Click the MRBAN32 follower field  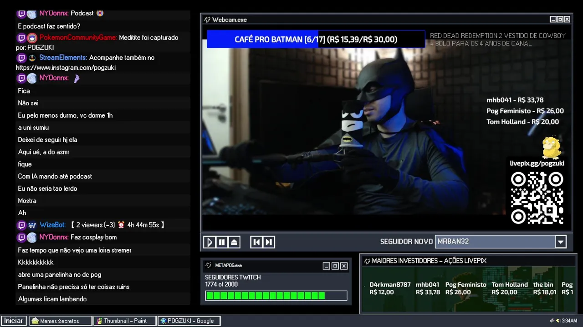[x=495, y=242]
